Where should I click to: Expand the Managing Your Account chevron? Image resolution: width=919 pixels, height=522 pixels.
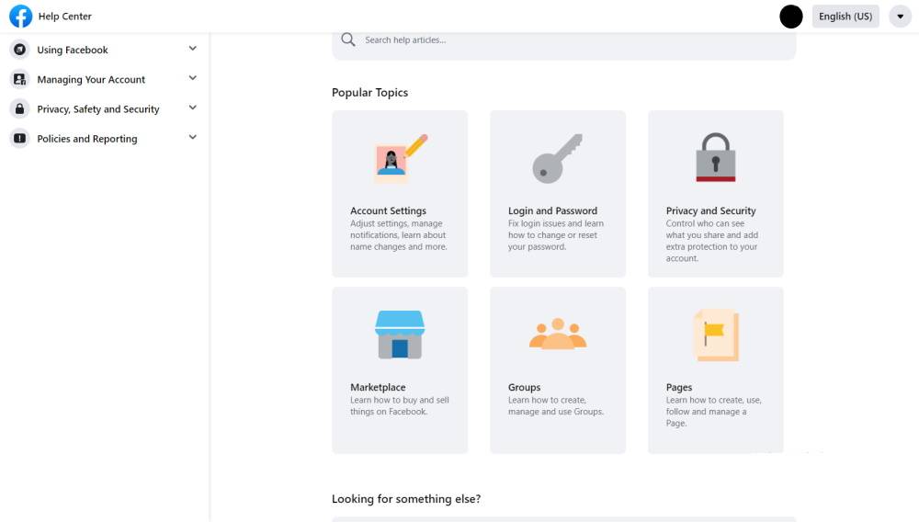192,78
